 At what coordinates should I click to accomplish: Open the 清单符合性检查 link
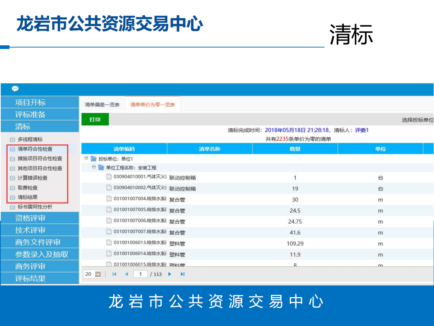[x=35, y=149]
